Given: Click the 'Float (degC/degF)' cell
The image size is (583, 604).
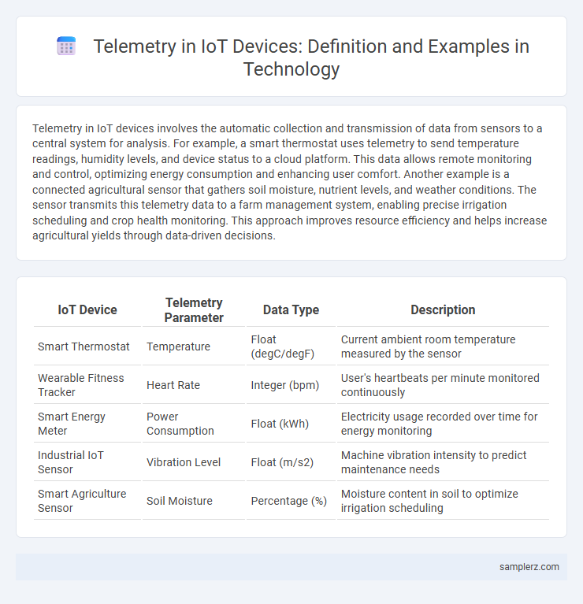Looking at the screenshot, I should (291, 346).
